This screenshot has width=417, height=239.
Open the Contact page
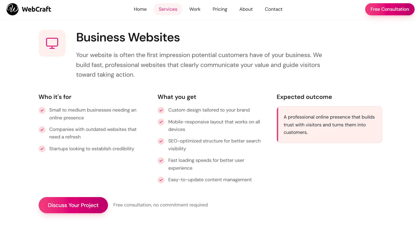(273, 9)
